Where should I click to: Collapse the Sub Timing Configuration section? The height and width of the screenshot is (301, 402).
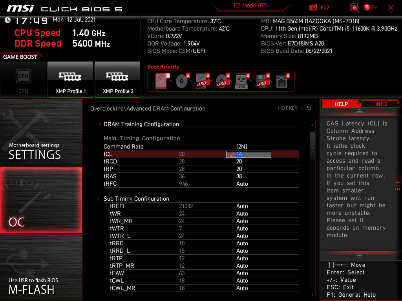(100, 199)
